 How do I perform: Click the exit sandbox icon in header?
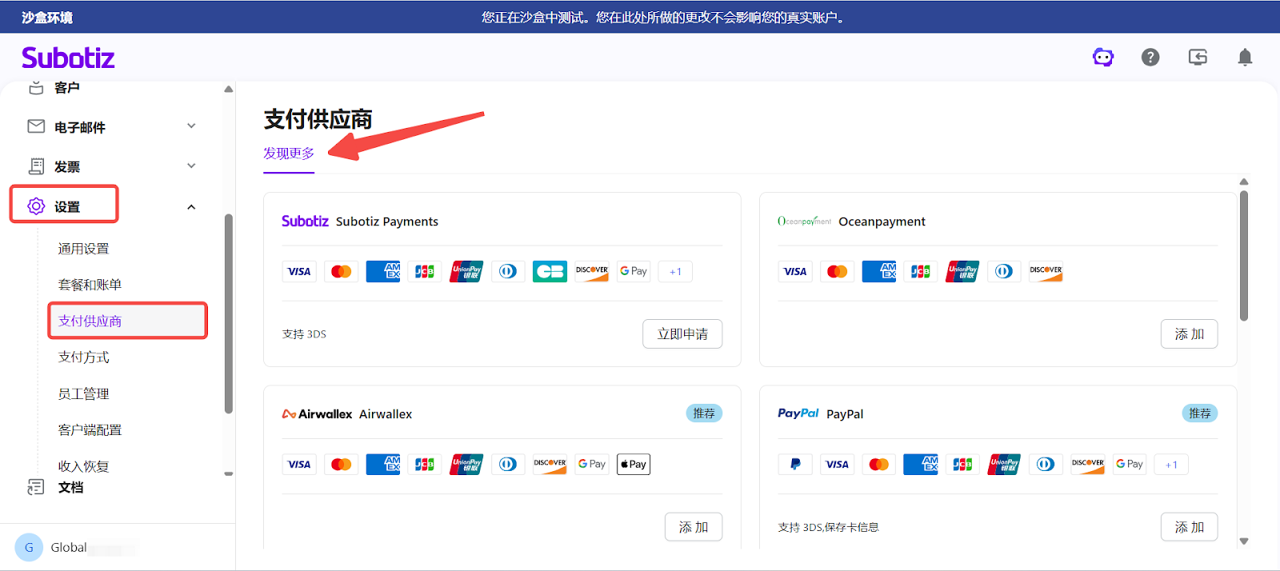1198,57
